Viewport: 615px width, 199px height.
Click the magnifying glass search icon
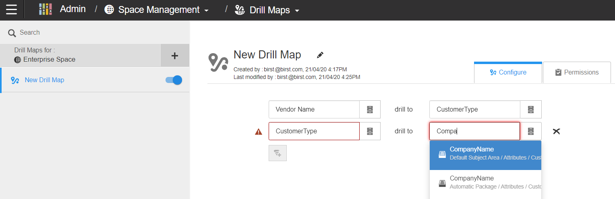(x=12, y=33)
